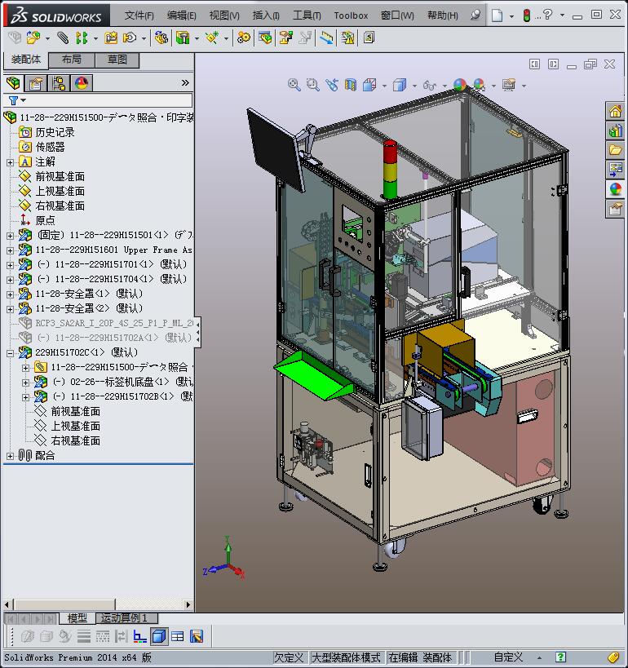This screenshot has height=668, width=628.
Task: Open Custom Properties tab in task pane
Action: click(x=615, y=209)
